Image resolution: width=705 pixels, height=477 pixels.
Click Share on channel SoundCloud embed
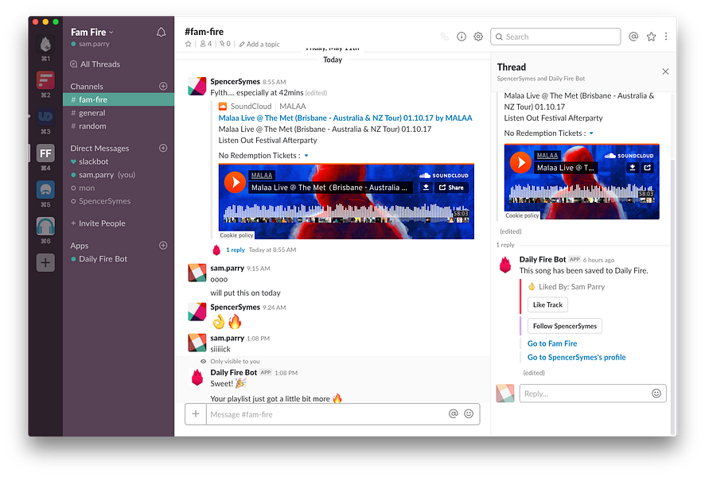click(451, 188)
